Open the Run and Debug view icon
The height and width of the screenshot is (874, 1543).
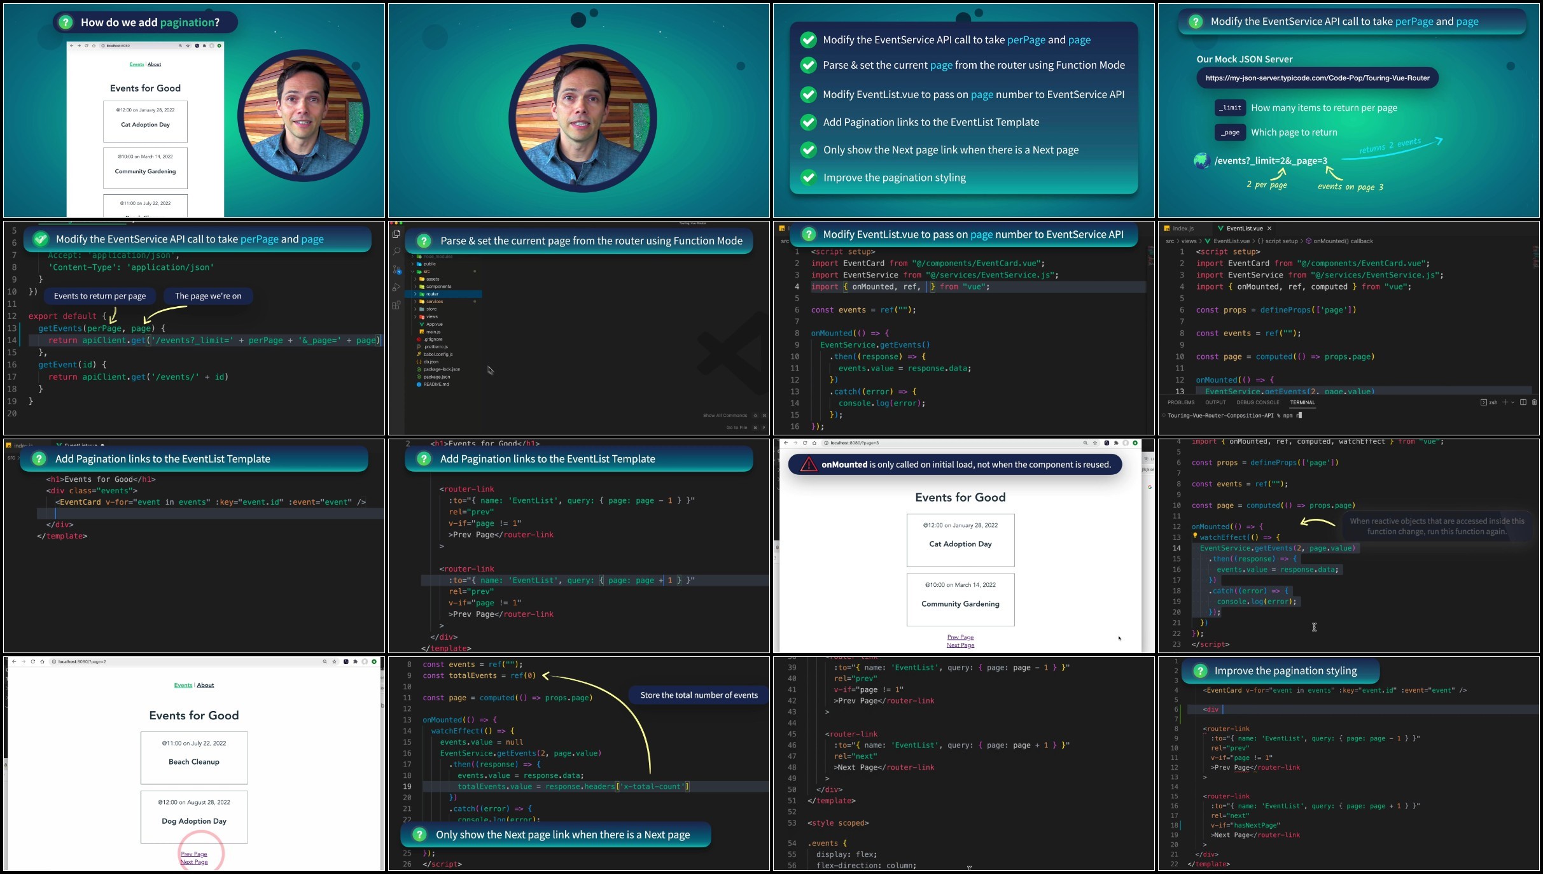point(396,287)
